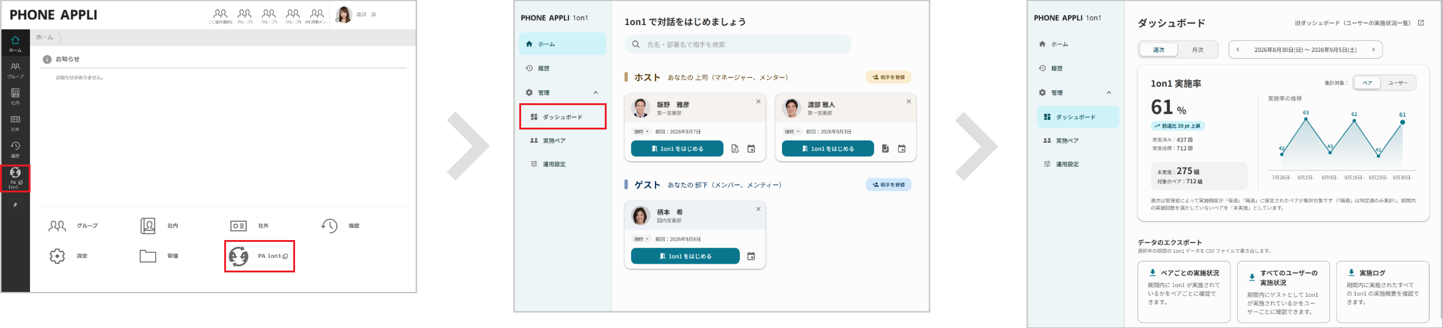This screenshot has height=328, width=1443.
Task: Open the memo icon on 飯野 雅彦 card
Action: pyautogui.click(x=735, y=148)
